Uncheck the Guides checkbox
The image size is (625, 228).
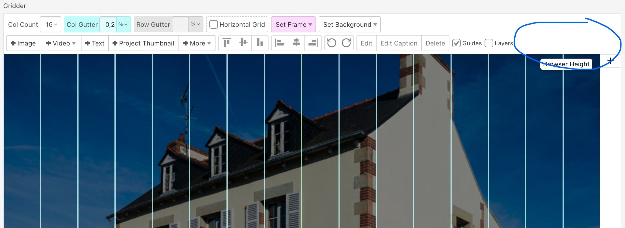pos(456,43)
